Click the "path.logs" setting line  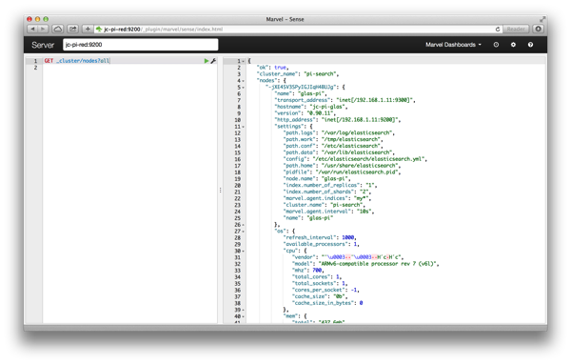[339, 133]
